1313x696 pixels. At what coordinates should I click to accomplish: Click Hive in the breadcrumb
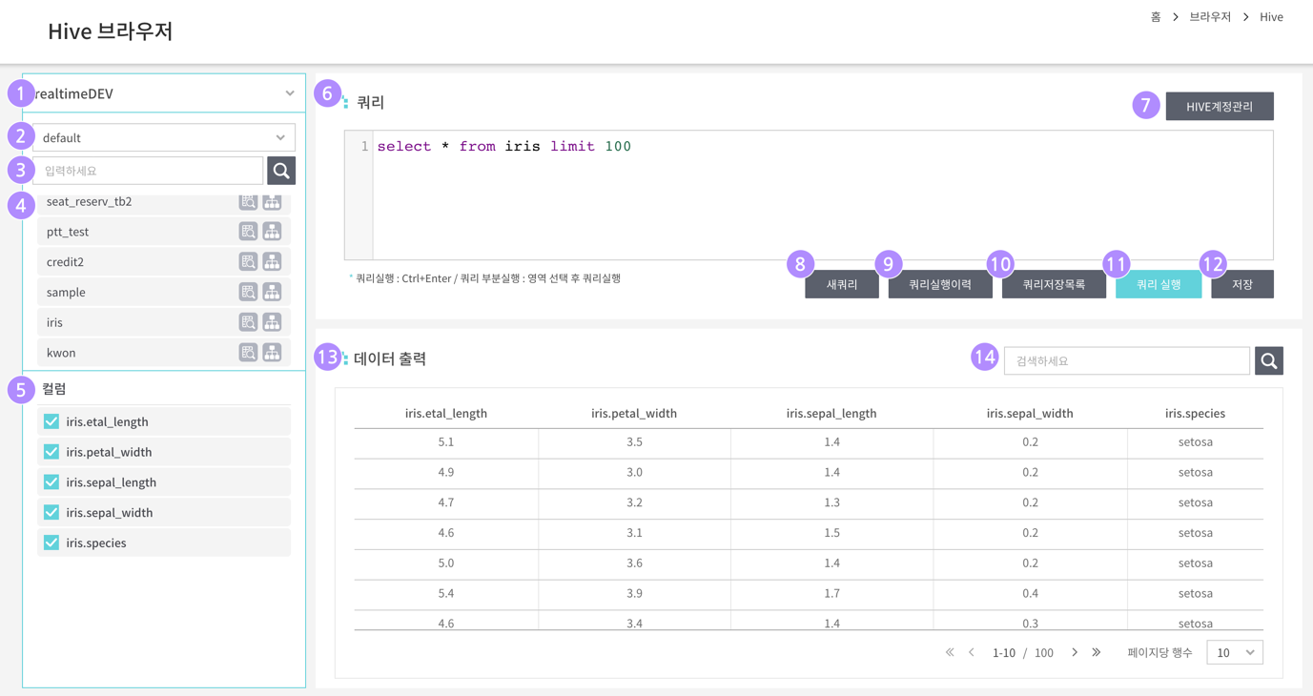click(x=1271, y=17)
